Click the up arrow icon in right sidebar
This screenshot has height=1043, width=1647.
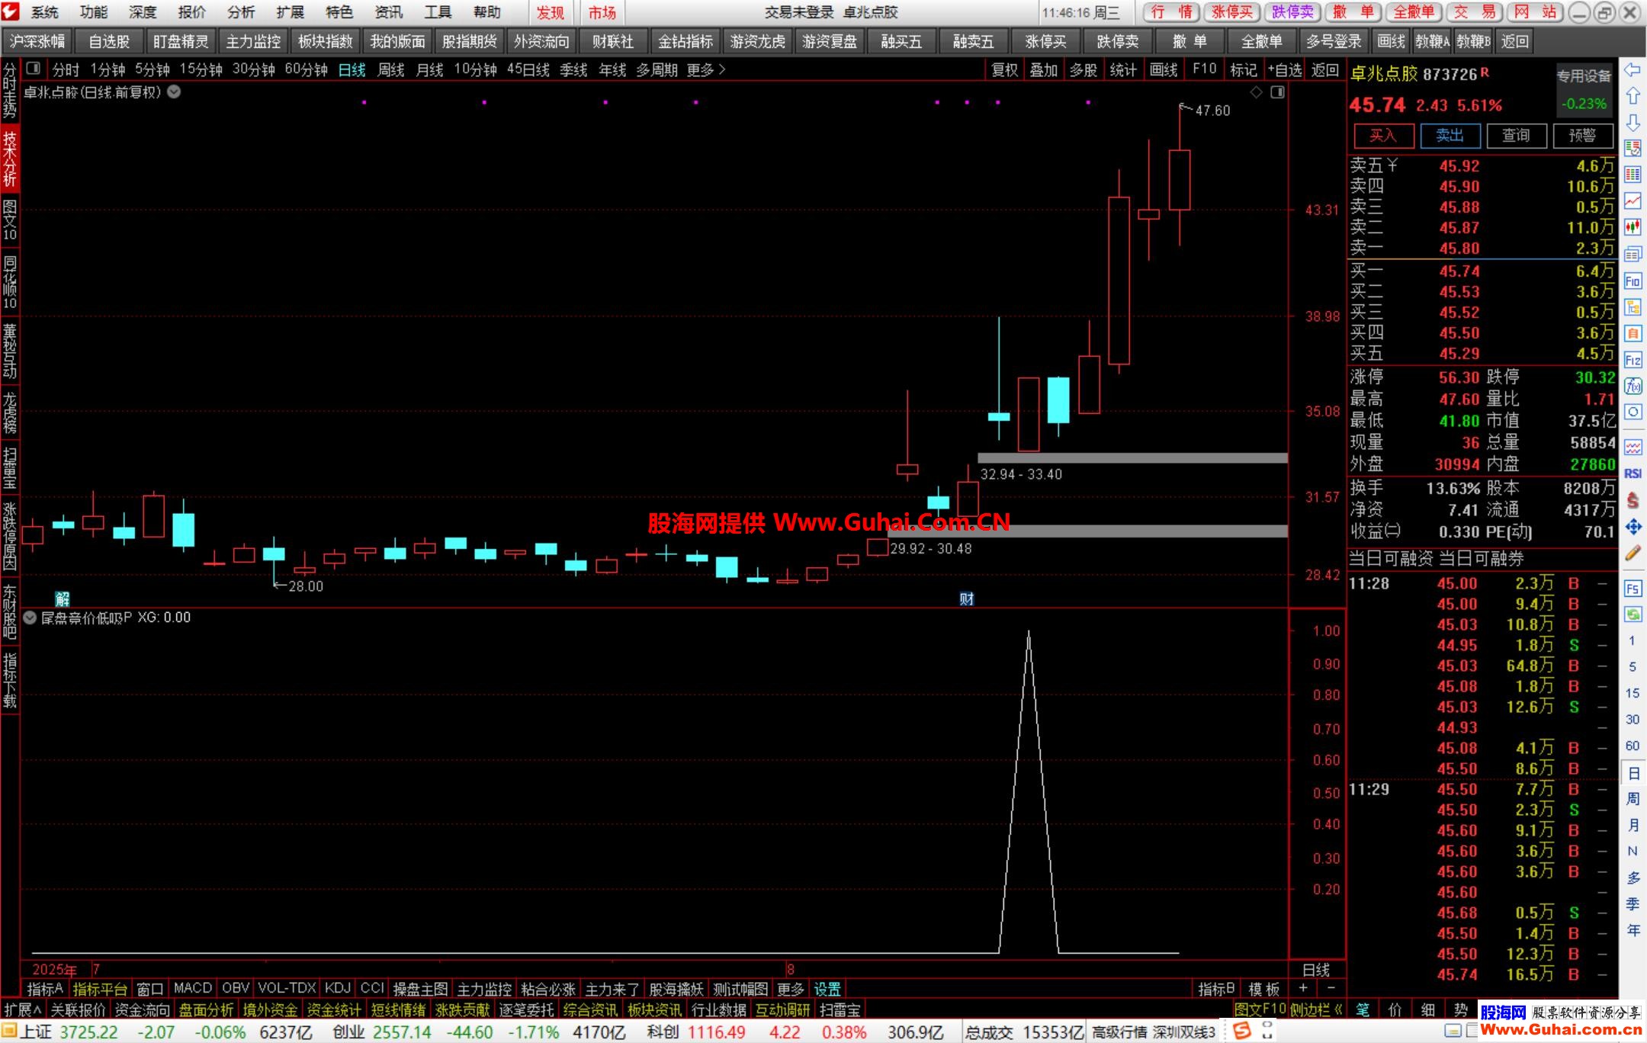(1633, 96)
